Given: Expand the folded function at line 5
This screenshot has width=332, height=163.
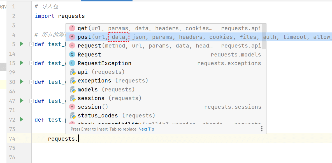Looking at the screenshot, I should click(x=31, y=44).
